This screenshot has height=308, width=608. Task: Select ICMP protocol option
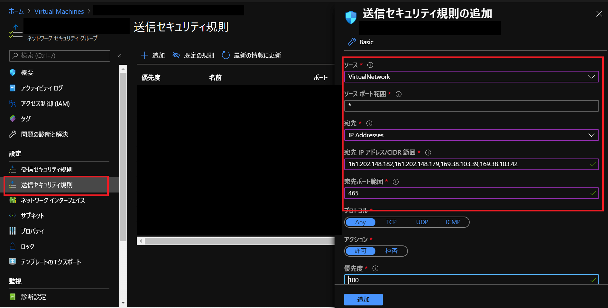[453, 222]
